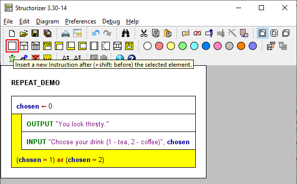Screen dimensions: 297x184
Task: Edit the selected element with pencil icon
Action: (x=186, y=33)
